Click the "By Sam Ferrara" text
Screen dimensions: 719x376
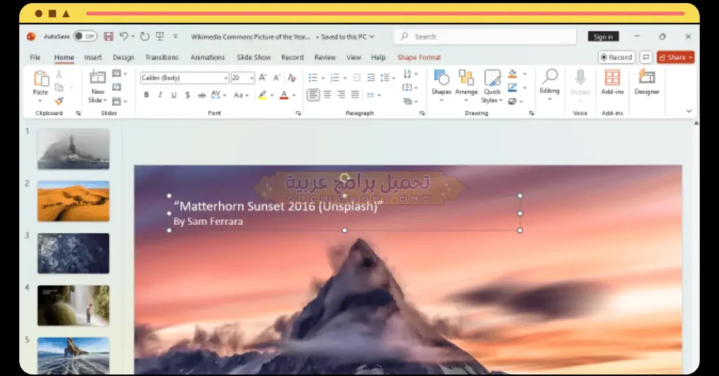(208, 222)
